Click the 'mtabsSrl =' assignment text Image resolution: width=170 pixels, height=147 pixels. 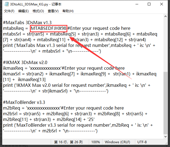[x=14, y=34]
